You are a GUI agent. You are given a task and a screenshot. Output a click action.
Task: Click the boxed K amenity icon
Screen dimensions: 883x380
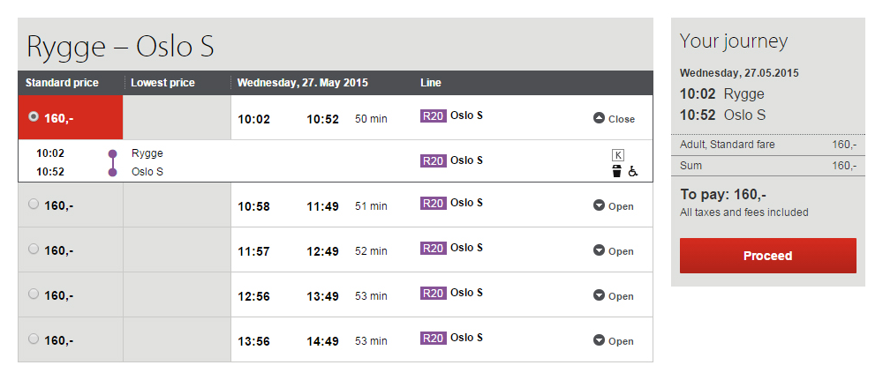click(x=617, y=155)
